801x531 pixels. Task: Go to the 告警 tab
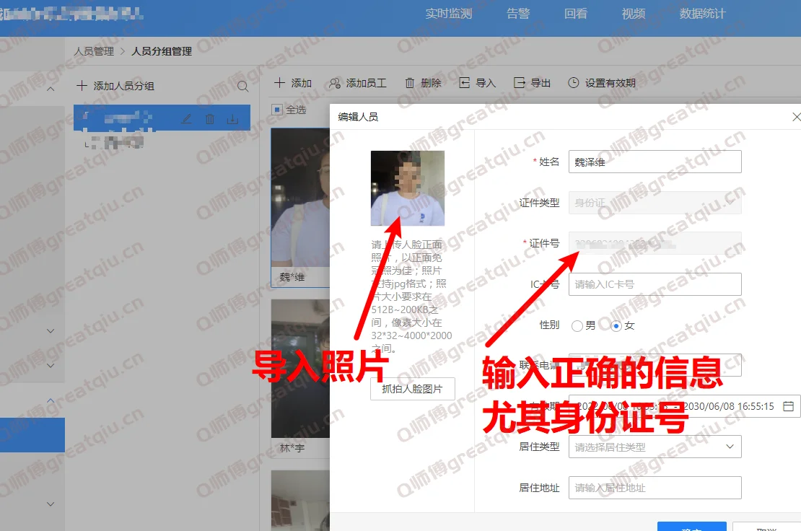pos(517,14)
